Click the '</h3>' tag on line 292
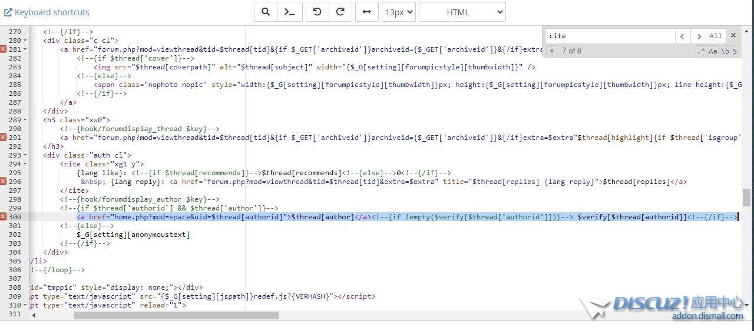This screenshot has height=331, width=754. pos(53,146)
